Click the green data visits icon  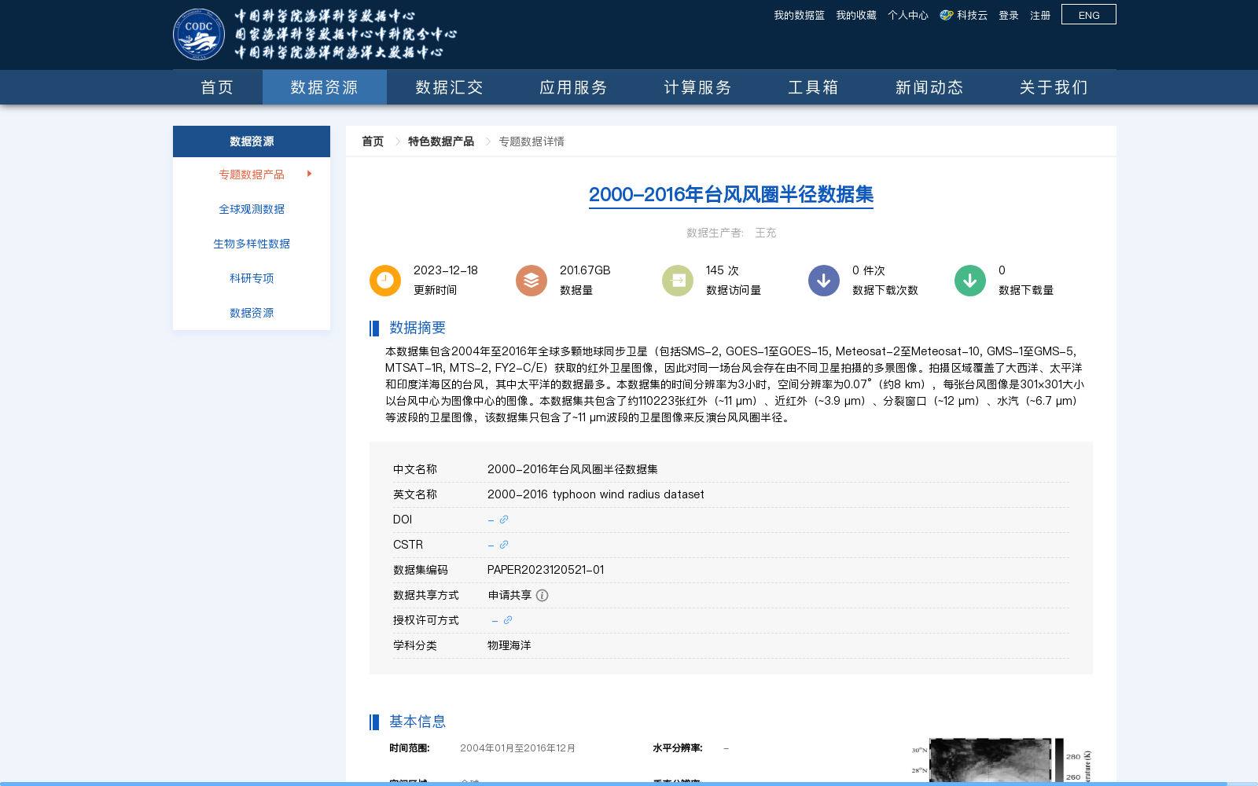coord(678,281)
